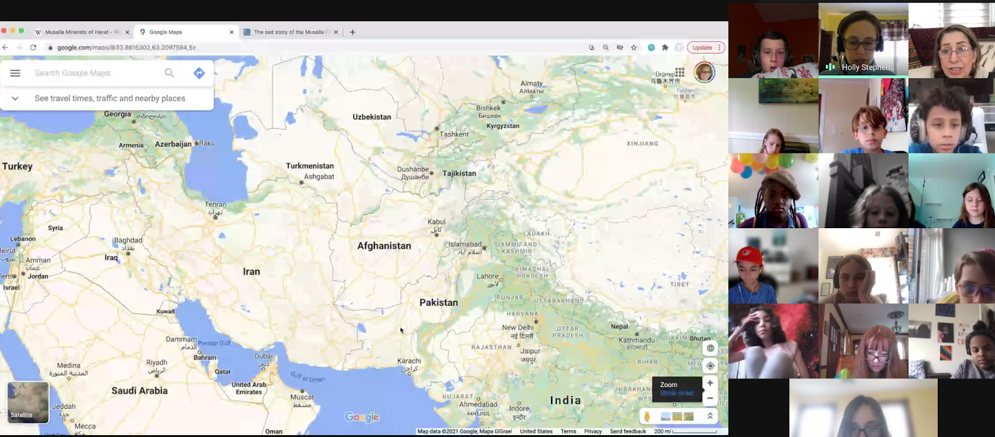The height and width of the screenshot is (437, 995).
Task: Select Holly Stephens' video tile in Zoom
Action: [x=863, y=40]
